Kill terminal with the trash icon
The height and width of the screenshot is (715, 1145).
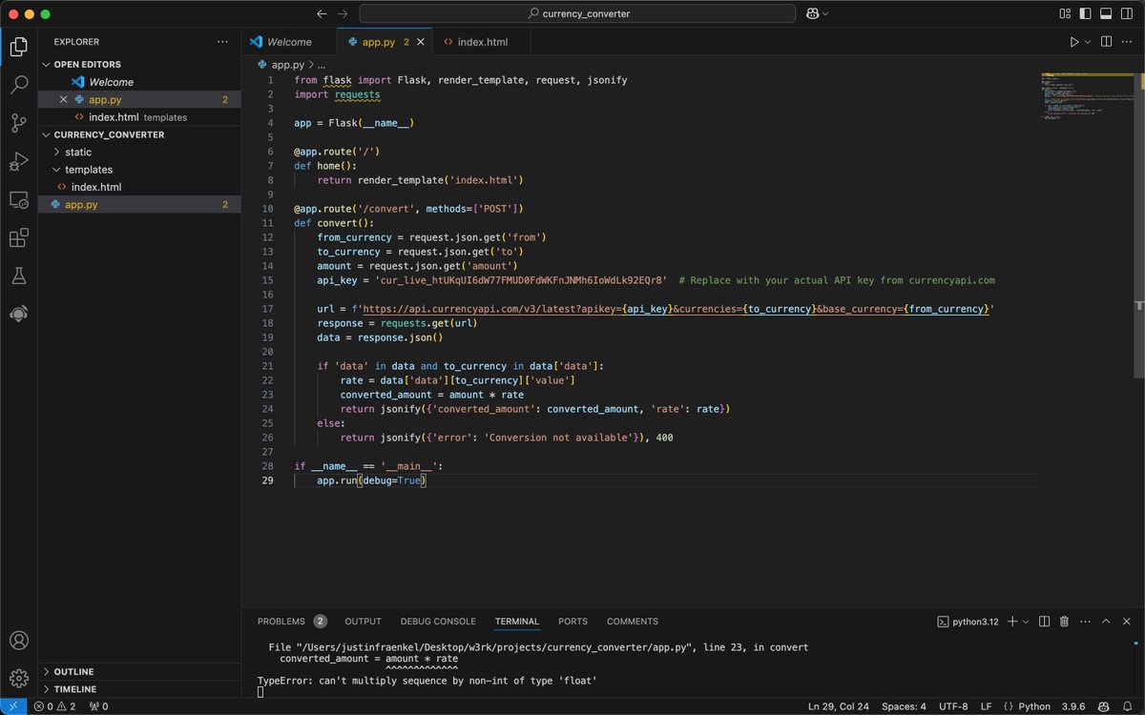1064,622
